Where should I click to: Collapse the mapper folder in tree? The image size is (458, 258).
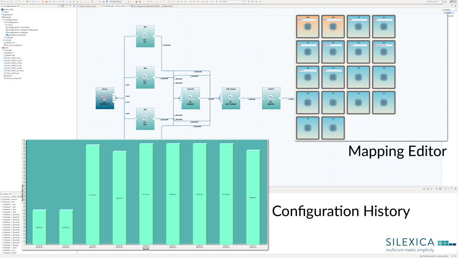[3, 17]
